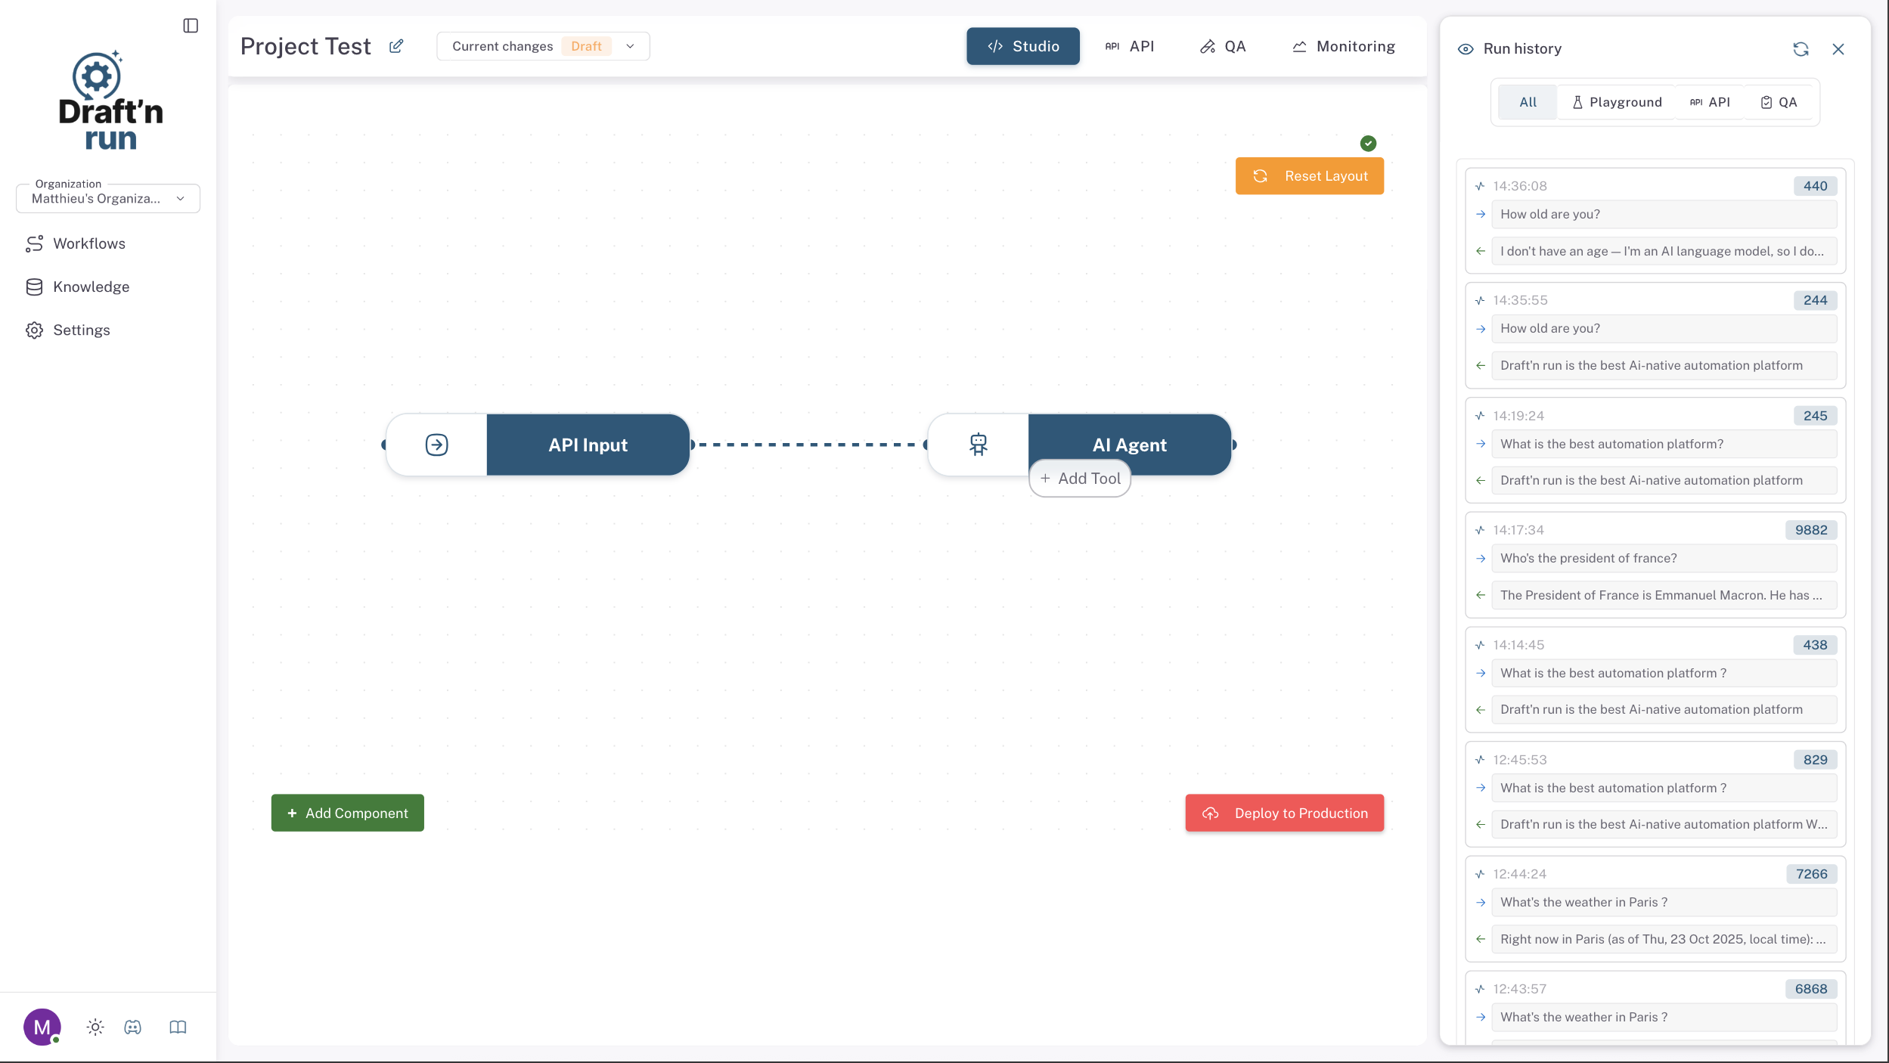Collapse the sidebar with panel icon

pos(191,26)
